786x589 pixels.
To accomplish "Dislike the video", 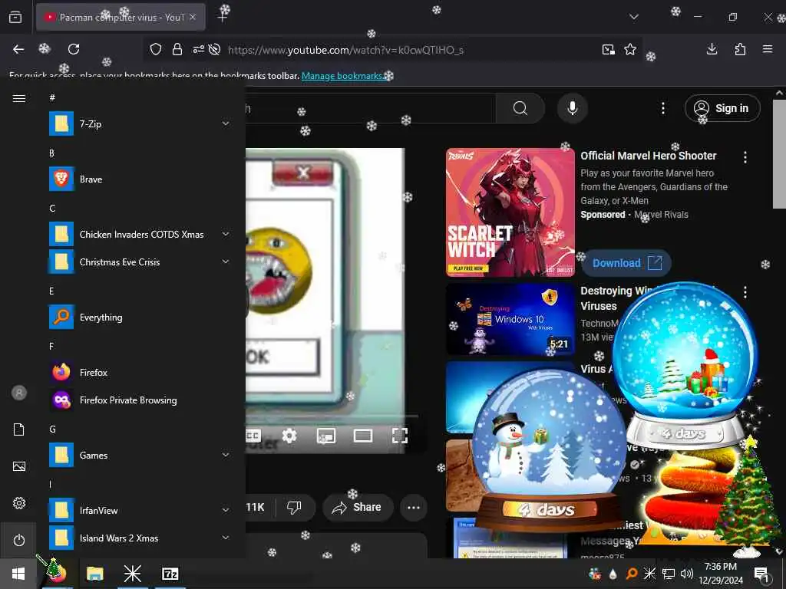I will click(x=294, y=507).
